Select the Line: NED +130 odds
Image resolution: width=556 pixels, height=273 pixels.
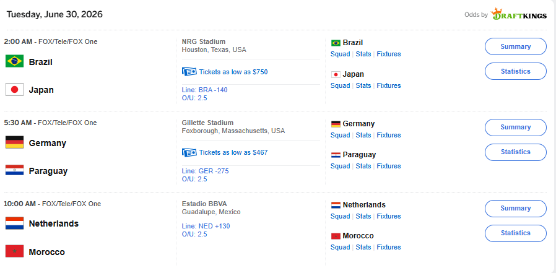tap(206, 226)
